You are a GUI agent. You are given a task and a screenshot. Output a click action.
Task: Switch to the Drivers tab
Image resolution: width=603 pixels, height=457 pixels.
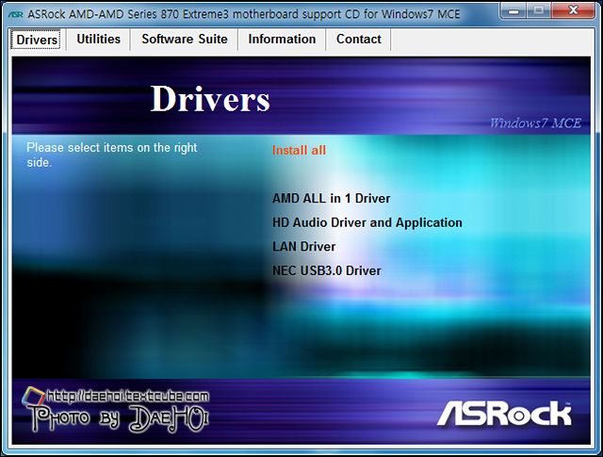pos(36,40)
